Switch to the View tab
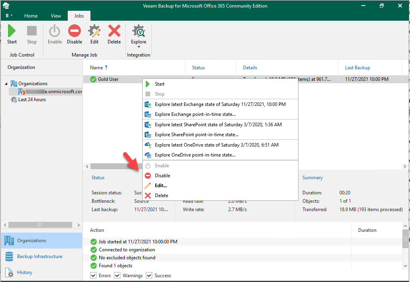 point(56,16)
